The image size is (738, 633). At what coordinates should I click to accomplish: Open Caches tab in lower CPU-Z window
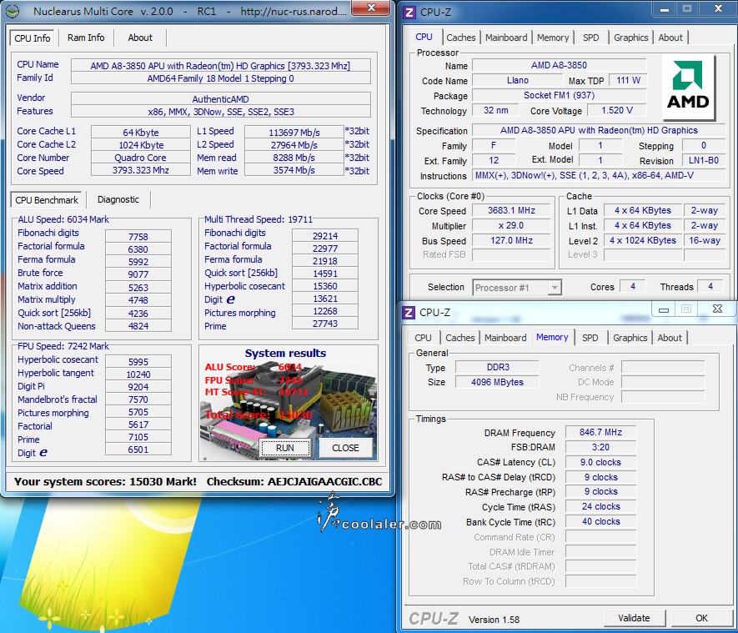coord(459,338)
